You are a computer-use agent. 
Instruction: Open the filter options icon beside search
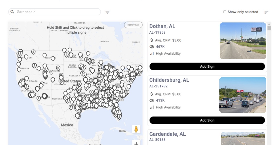pos(107,12)
